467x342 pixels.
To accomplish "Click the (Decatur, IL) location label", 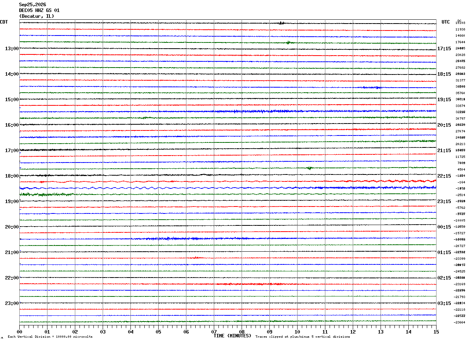I will pos(37,16).
